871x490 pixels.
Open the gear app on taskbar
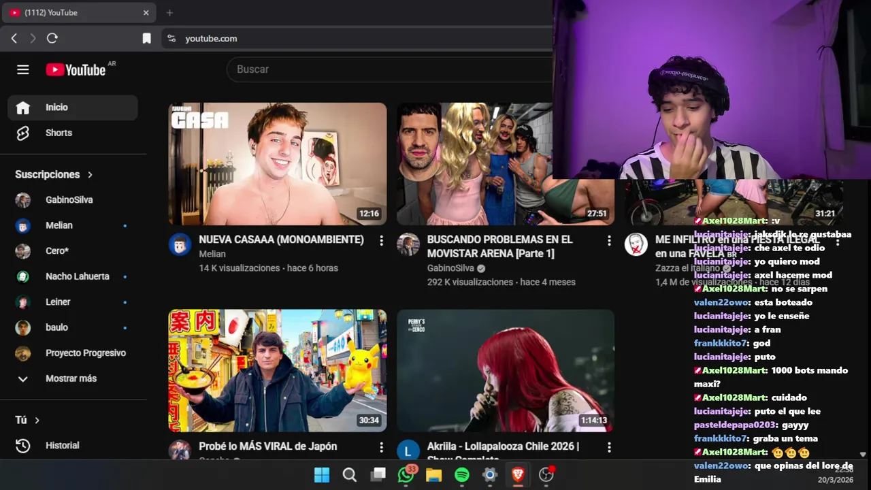point(490,475)
